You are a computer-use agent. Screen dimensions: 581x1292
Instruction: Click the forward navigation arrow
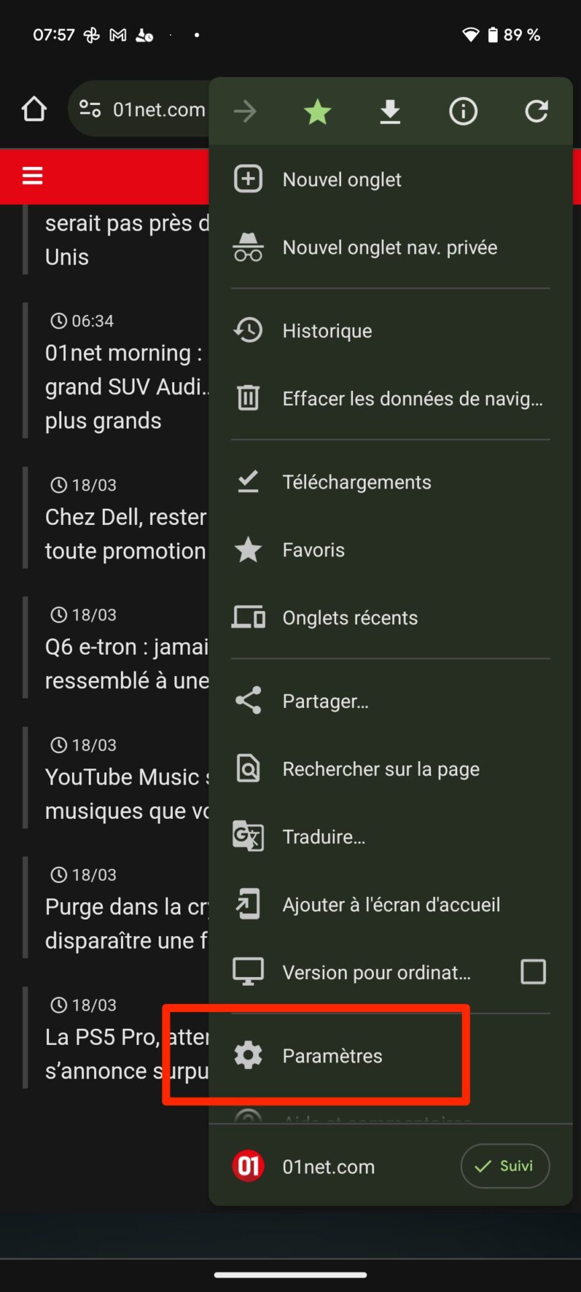[x=245, y=112]
